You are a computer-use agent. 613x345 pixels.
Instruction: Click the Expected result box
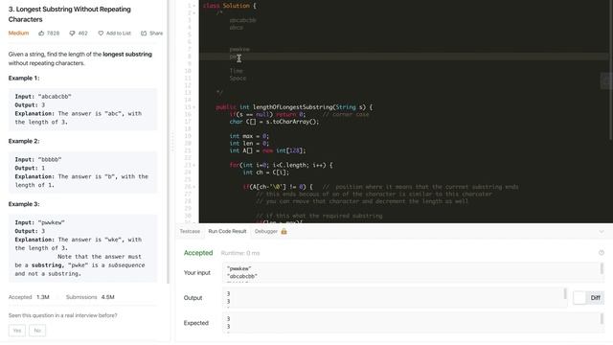(x=413, y=323)
